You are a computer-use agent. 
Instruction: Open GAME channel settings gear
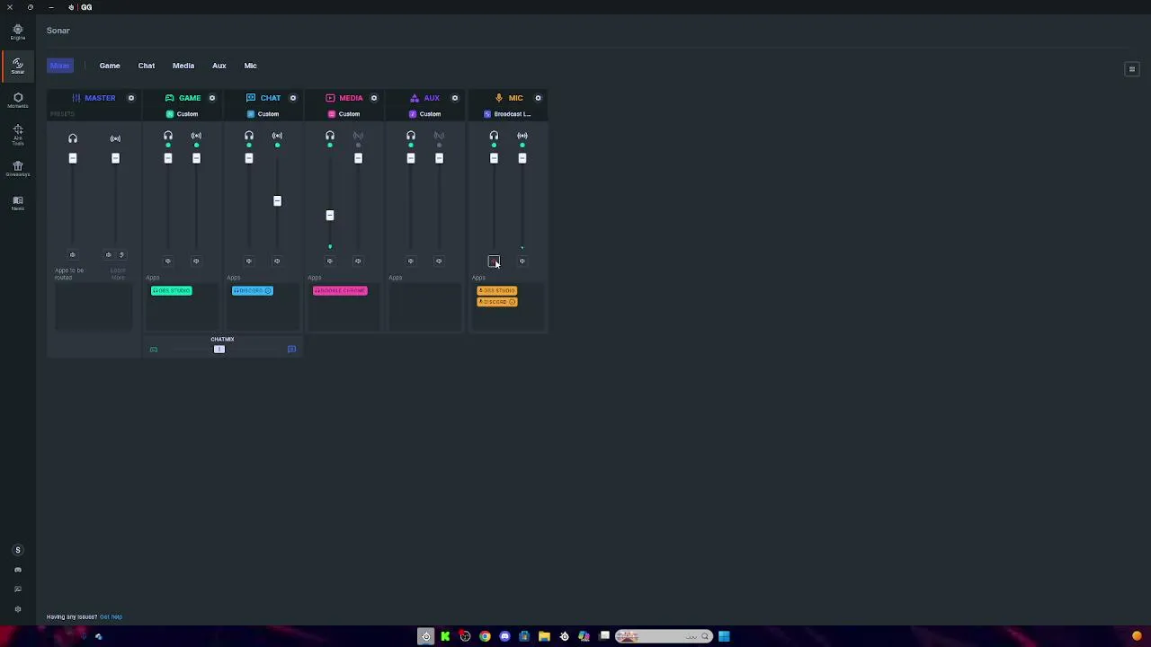(211, 98)
